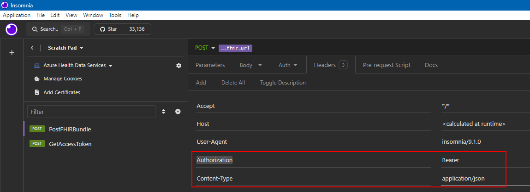Screen dimensions: 530x192
Task: Switch to the Parameters tab
Action: [x=210, y=65]
